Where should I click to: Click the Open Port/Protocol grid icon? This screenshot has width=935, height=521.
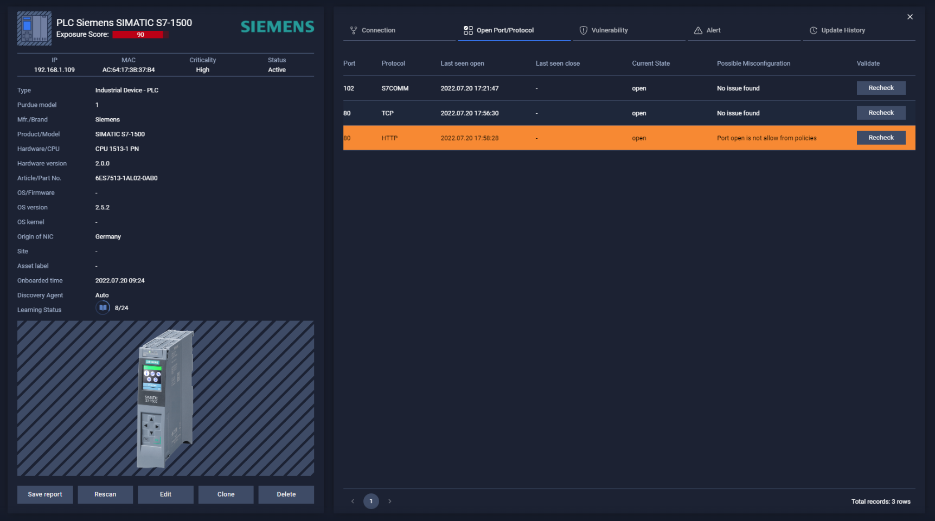pos(468,30)
